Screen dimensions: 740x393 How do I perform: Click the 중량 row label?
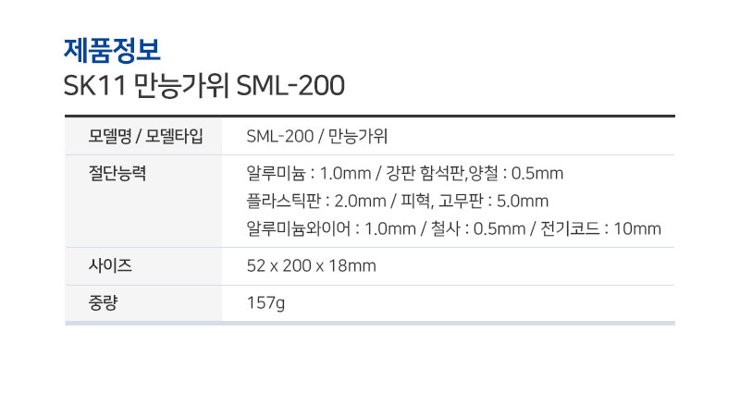click(103, 302)
